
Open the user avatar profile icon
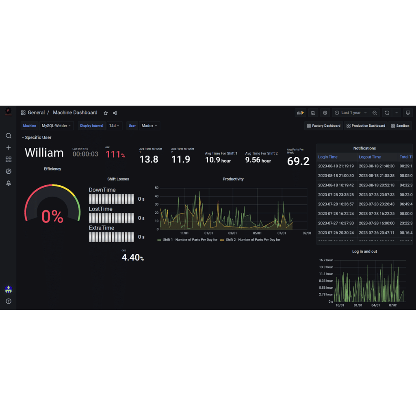[x=9, y=289]
